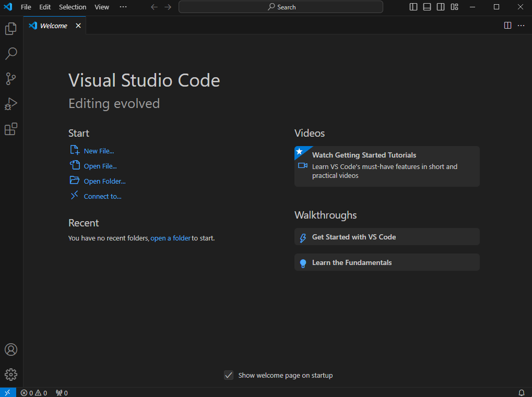Open Get Started with VS Code walkthrough

(x=387, y=237)
